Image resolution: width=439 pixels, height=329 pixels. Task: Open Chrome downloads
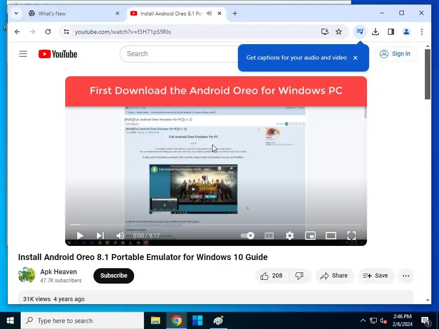coord(376,32)
